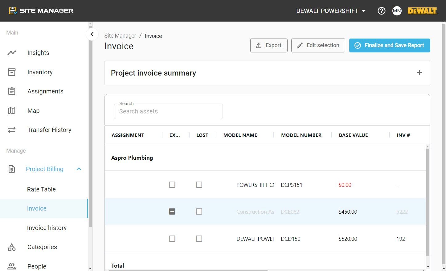Viewport: 446px width, 271px height.
Task: Collapse the Project Billing menu chevron
Action: tap(79, 169)
